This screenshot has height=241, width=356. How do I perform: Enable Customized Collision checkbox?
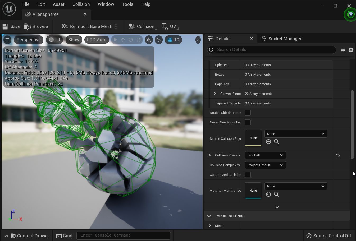(248, 175)
